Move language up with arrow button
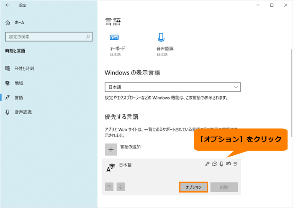Viewport: 293px width, 208px height. click(109, 187)
